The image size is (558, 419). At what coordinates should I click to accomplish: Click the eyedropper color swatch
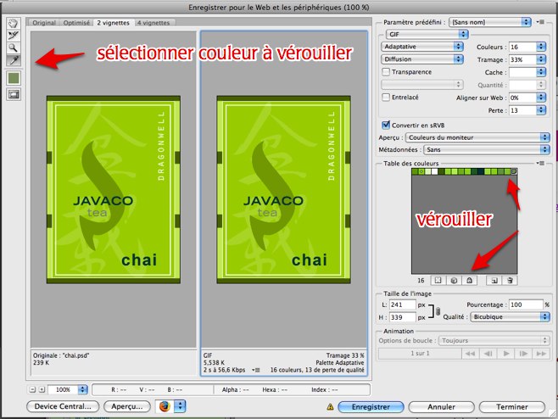[14, 78]
